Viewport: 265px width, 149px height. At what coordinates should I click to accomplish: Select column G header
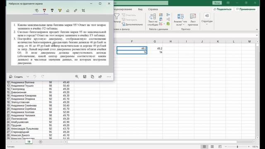click(154, 41)
